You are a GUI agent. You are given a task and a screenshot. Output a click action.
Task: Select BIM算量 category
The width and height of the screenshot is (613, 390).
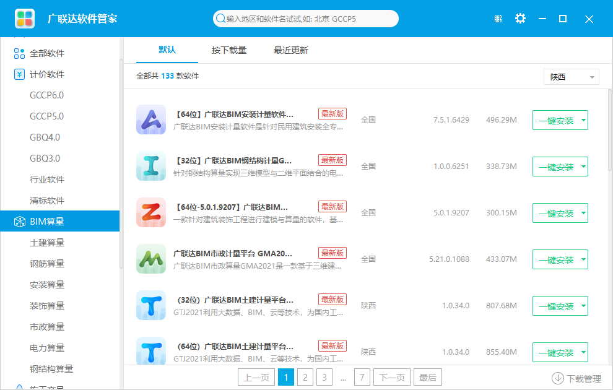click(x=60, y=222)
